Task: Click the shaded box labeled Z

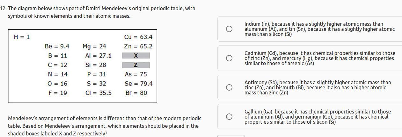Action: [x=136, y=65]
